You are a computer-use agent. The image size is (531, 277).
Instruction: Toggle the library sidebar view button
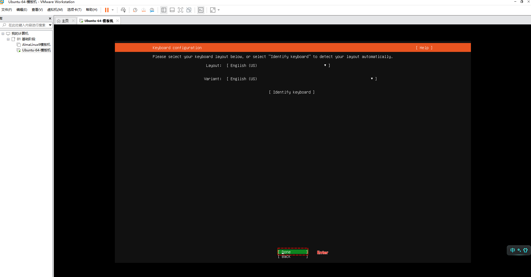pos(164,10)
